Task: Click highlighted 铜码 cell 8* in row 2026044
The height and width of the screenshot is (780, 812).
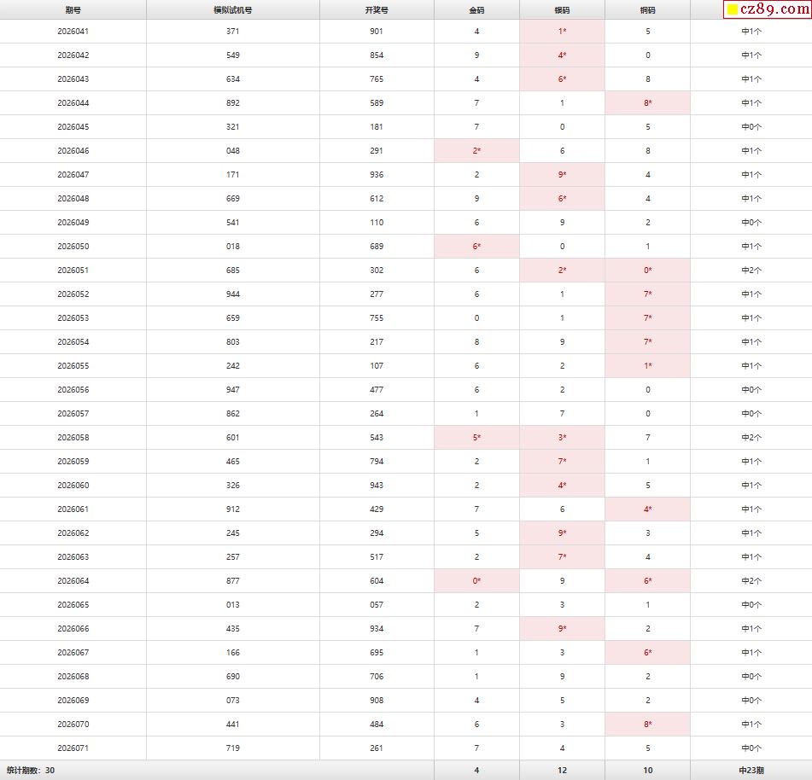Action: point(647,103)
